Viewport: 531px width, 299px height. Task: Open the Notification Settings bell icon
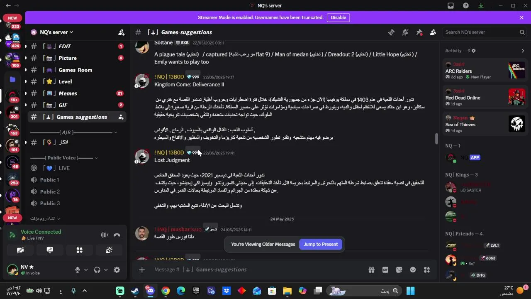[x=405, y=32]
